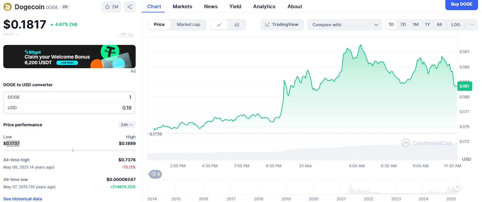
Task: Switch to the Markets tab
Action: click(x=183, y=7)
